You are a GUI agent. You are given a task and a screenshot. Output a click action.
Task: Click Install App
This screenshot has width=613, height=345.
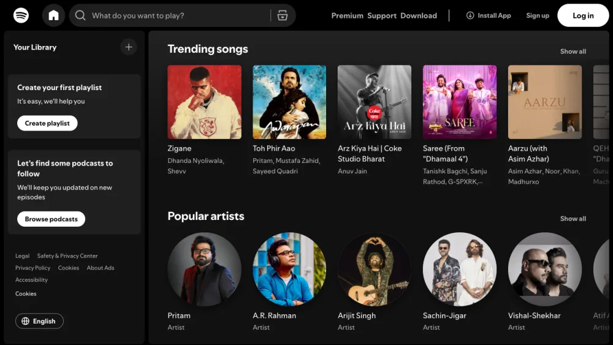(489, 16)
